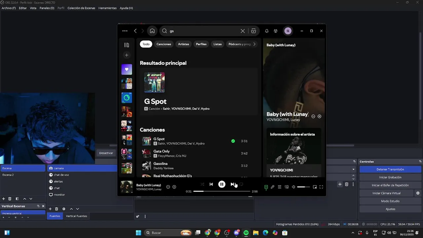This screenshot has width=423, height=238.
Task: Skip to previous track in Spotify
Action: click(x=211, y=184)
